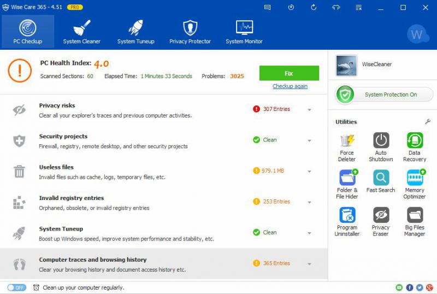
Task: Click the browsing history footprints icon
Action: pyautogui.click(x=20, y=264)
